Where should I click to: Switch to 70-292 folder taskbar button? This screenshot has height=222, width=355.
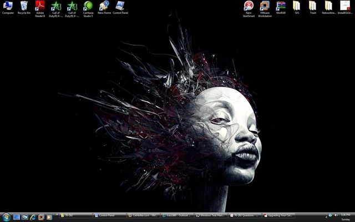(x=76, y=215)
